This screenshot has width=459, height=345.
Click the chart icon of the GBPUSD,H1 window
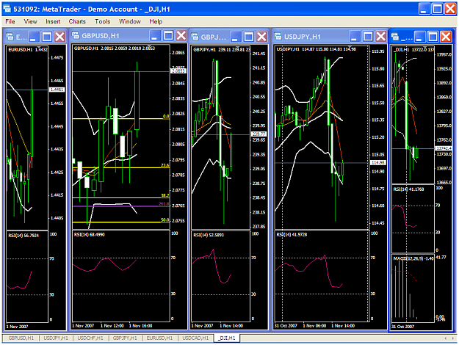click(76, 35)
